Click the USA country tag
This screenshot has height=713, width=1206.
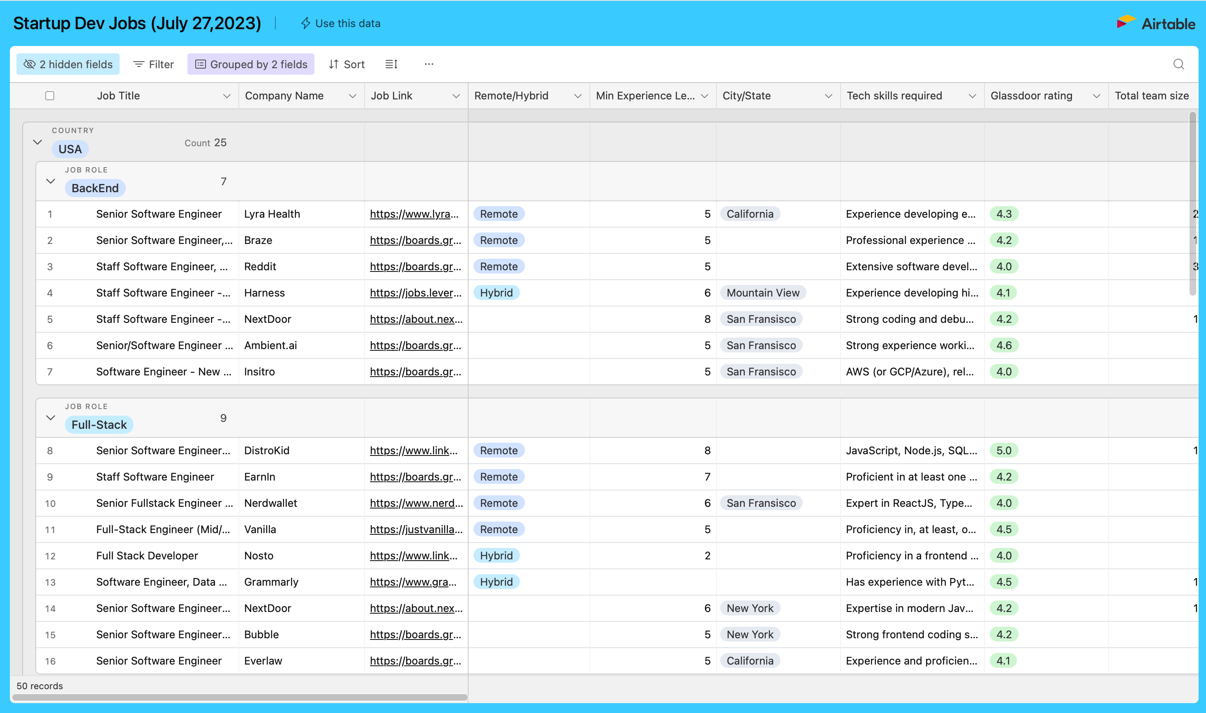click(x=70, y=149)
